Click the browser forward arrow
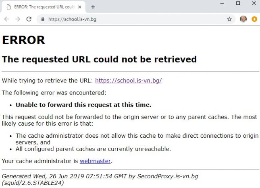The width and height of the screenshot is (260, 188). 18,19
